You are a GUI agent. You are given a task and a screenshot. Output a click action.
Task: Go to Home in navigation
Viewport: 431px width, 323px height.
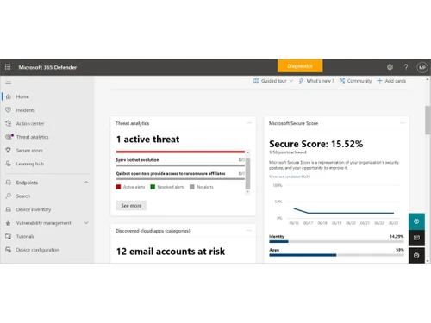pyautogui.click(x=22, y=96)
